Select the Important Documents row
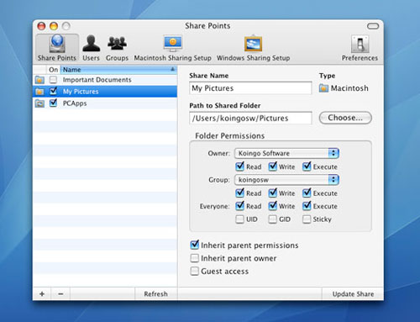This screenshot has width=420, height=322. coord(105,80)
